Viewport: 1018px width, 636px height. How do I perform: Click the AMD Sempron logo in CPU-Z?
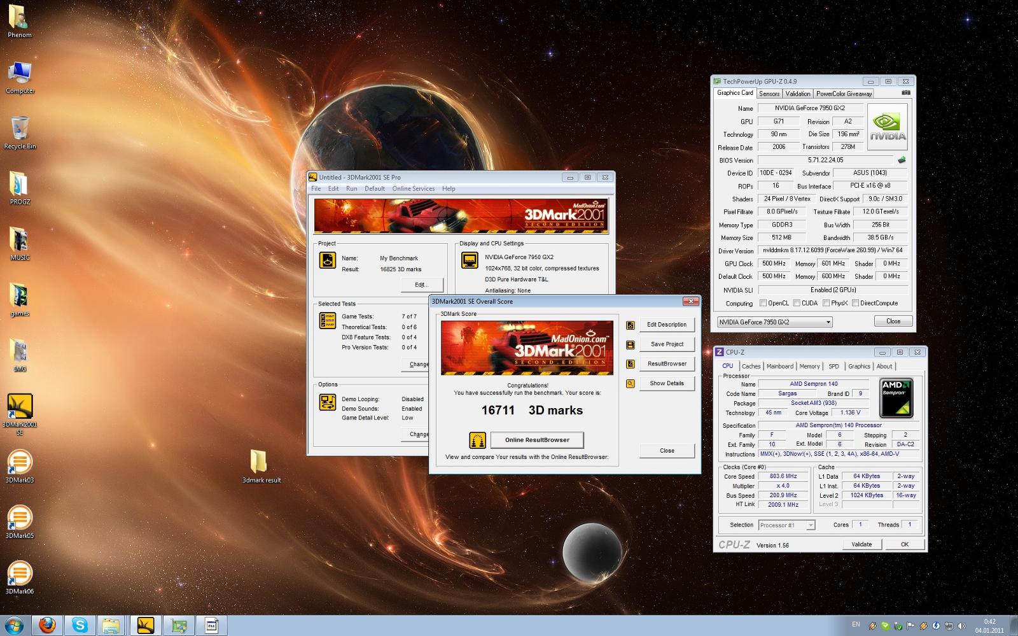[x=896, y=398]
